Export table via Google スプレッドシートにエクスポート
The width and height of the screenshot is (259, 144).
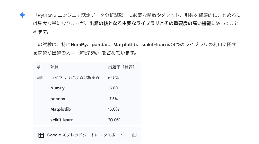[85, 135]
